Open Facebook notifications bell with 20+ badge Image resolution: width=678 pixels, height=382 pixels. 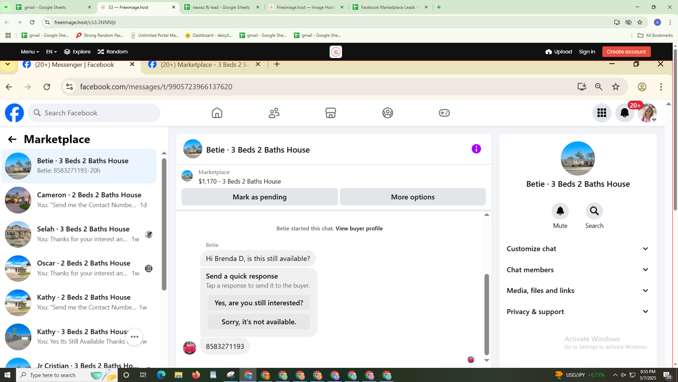[625, 113]
